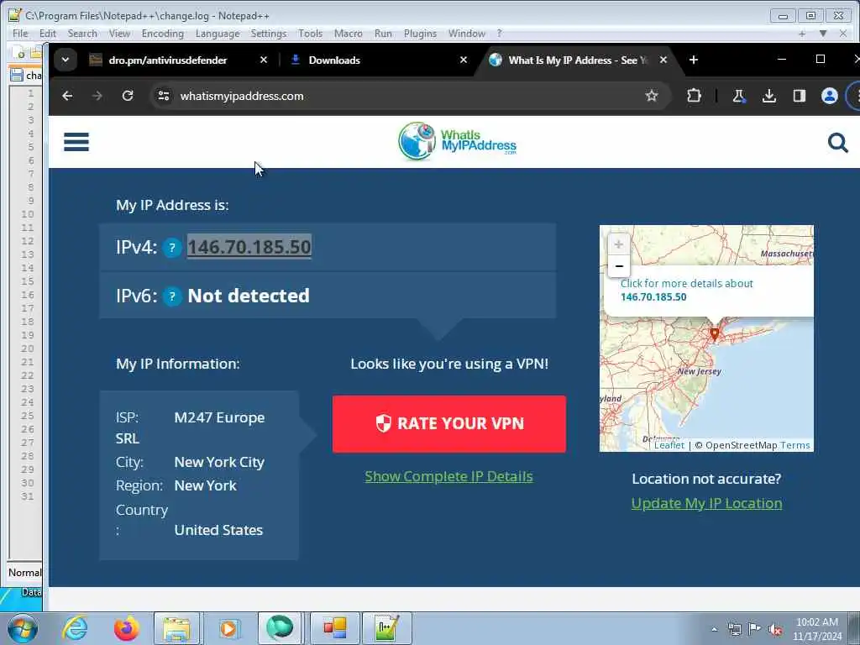Switch to the dro.pm/antivirusdefender tab
Image resolution: width=860 pixels, height=645 pixels.
point(167,60)
